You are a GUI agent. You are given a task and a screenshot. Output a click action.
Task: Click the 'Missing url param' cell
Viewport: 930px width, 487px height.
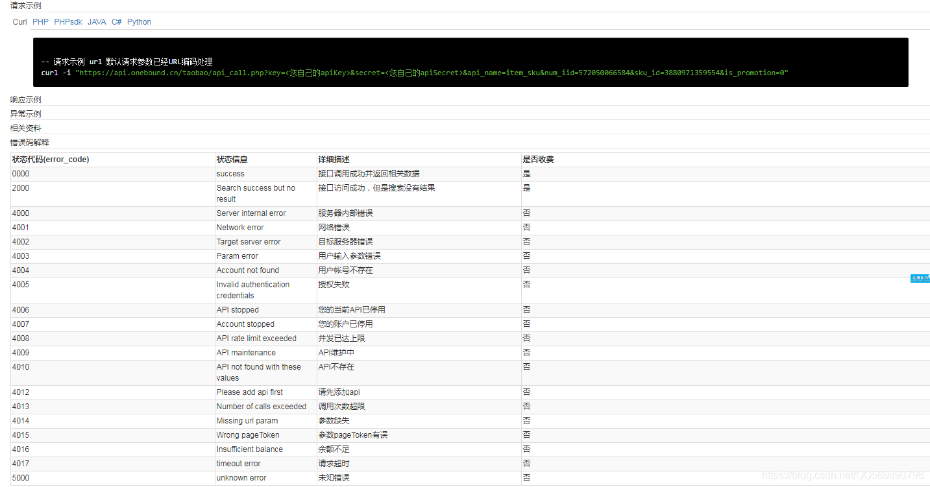click(265, 421)
